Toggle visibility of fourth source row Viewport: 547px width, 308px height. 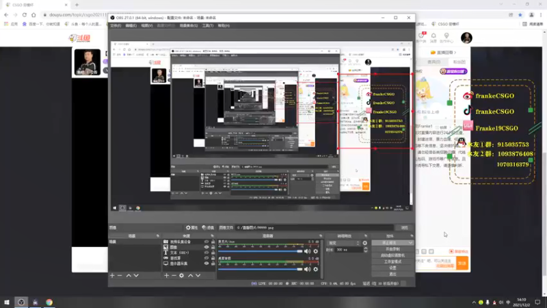tap(206, 258)
